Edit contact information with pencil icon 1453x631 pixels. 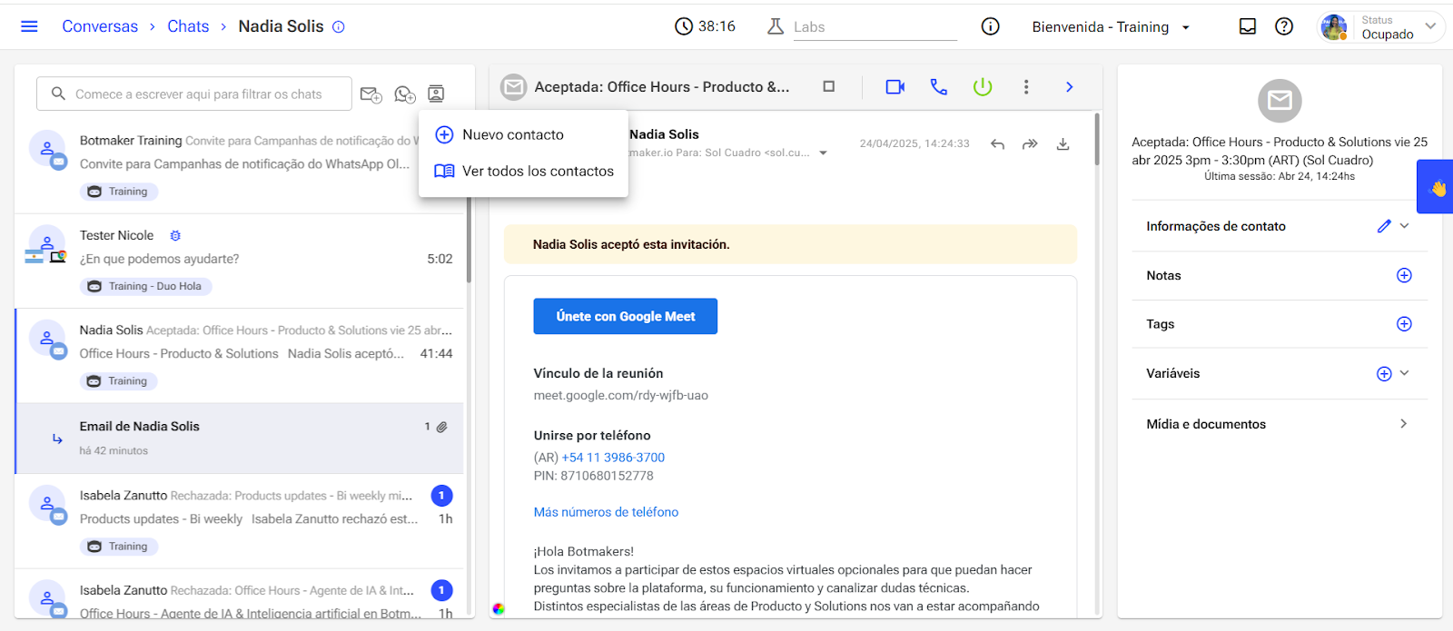1384,226
